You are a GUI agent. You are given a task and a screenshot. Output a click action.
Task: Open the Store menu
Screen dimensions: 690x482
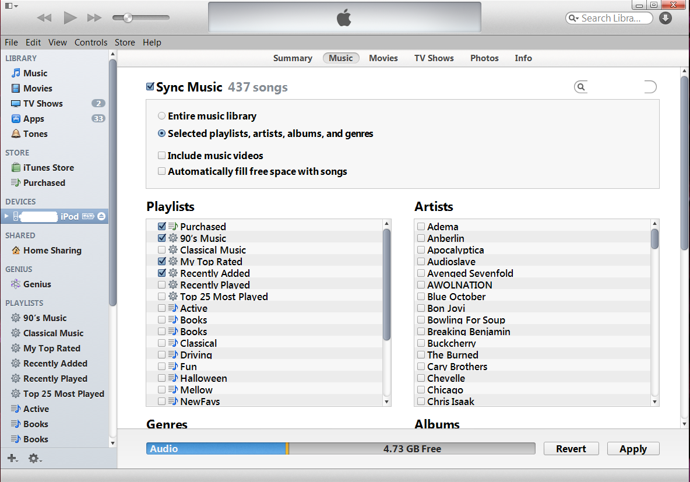click(x=125, y=43)
